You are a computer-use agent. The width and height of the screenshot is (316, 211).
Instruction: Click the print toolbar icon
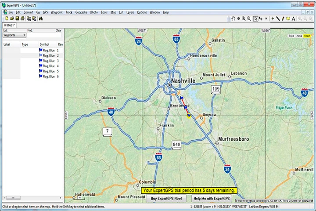(22, 18)
